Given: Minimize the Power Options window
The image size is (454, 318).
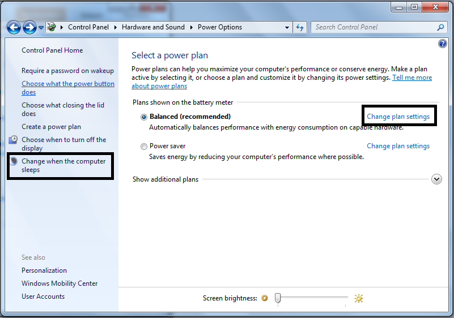Looking at the screenshot, I should click(x=399, y=7).
